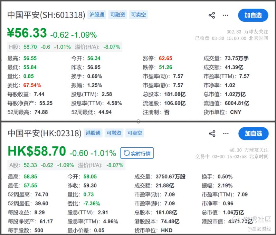The height and width of the screenshot is (235, 276).
Task: Click the price HK$58.70
Action: click(x=37, y=151)
